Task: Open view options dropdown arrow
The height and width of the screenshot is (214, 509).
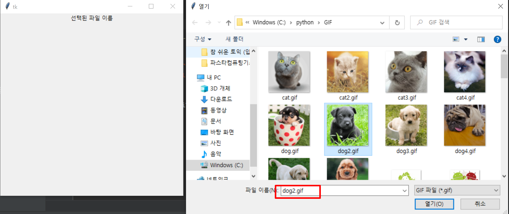Action: pos(466,39)
